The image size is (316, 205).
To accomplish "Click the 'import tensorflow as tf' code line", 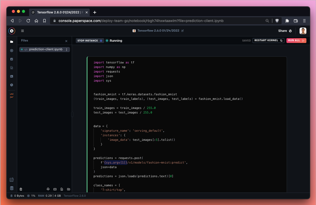I will 114,62.
